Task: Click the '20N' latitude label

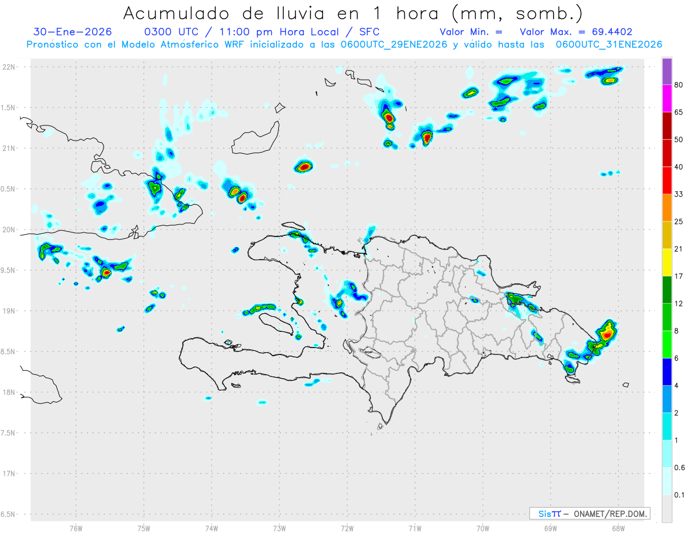Action: 8,230
